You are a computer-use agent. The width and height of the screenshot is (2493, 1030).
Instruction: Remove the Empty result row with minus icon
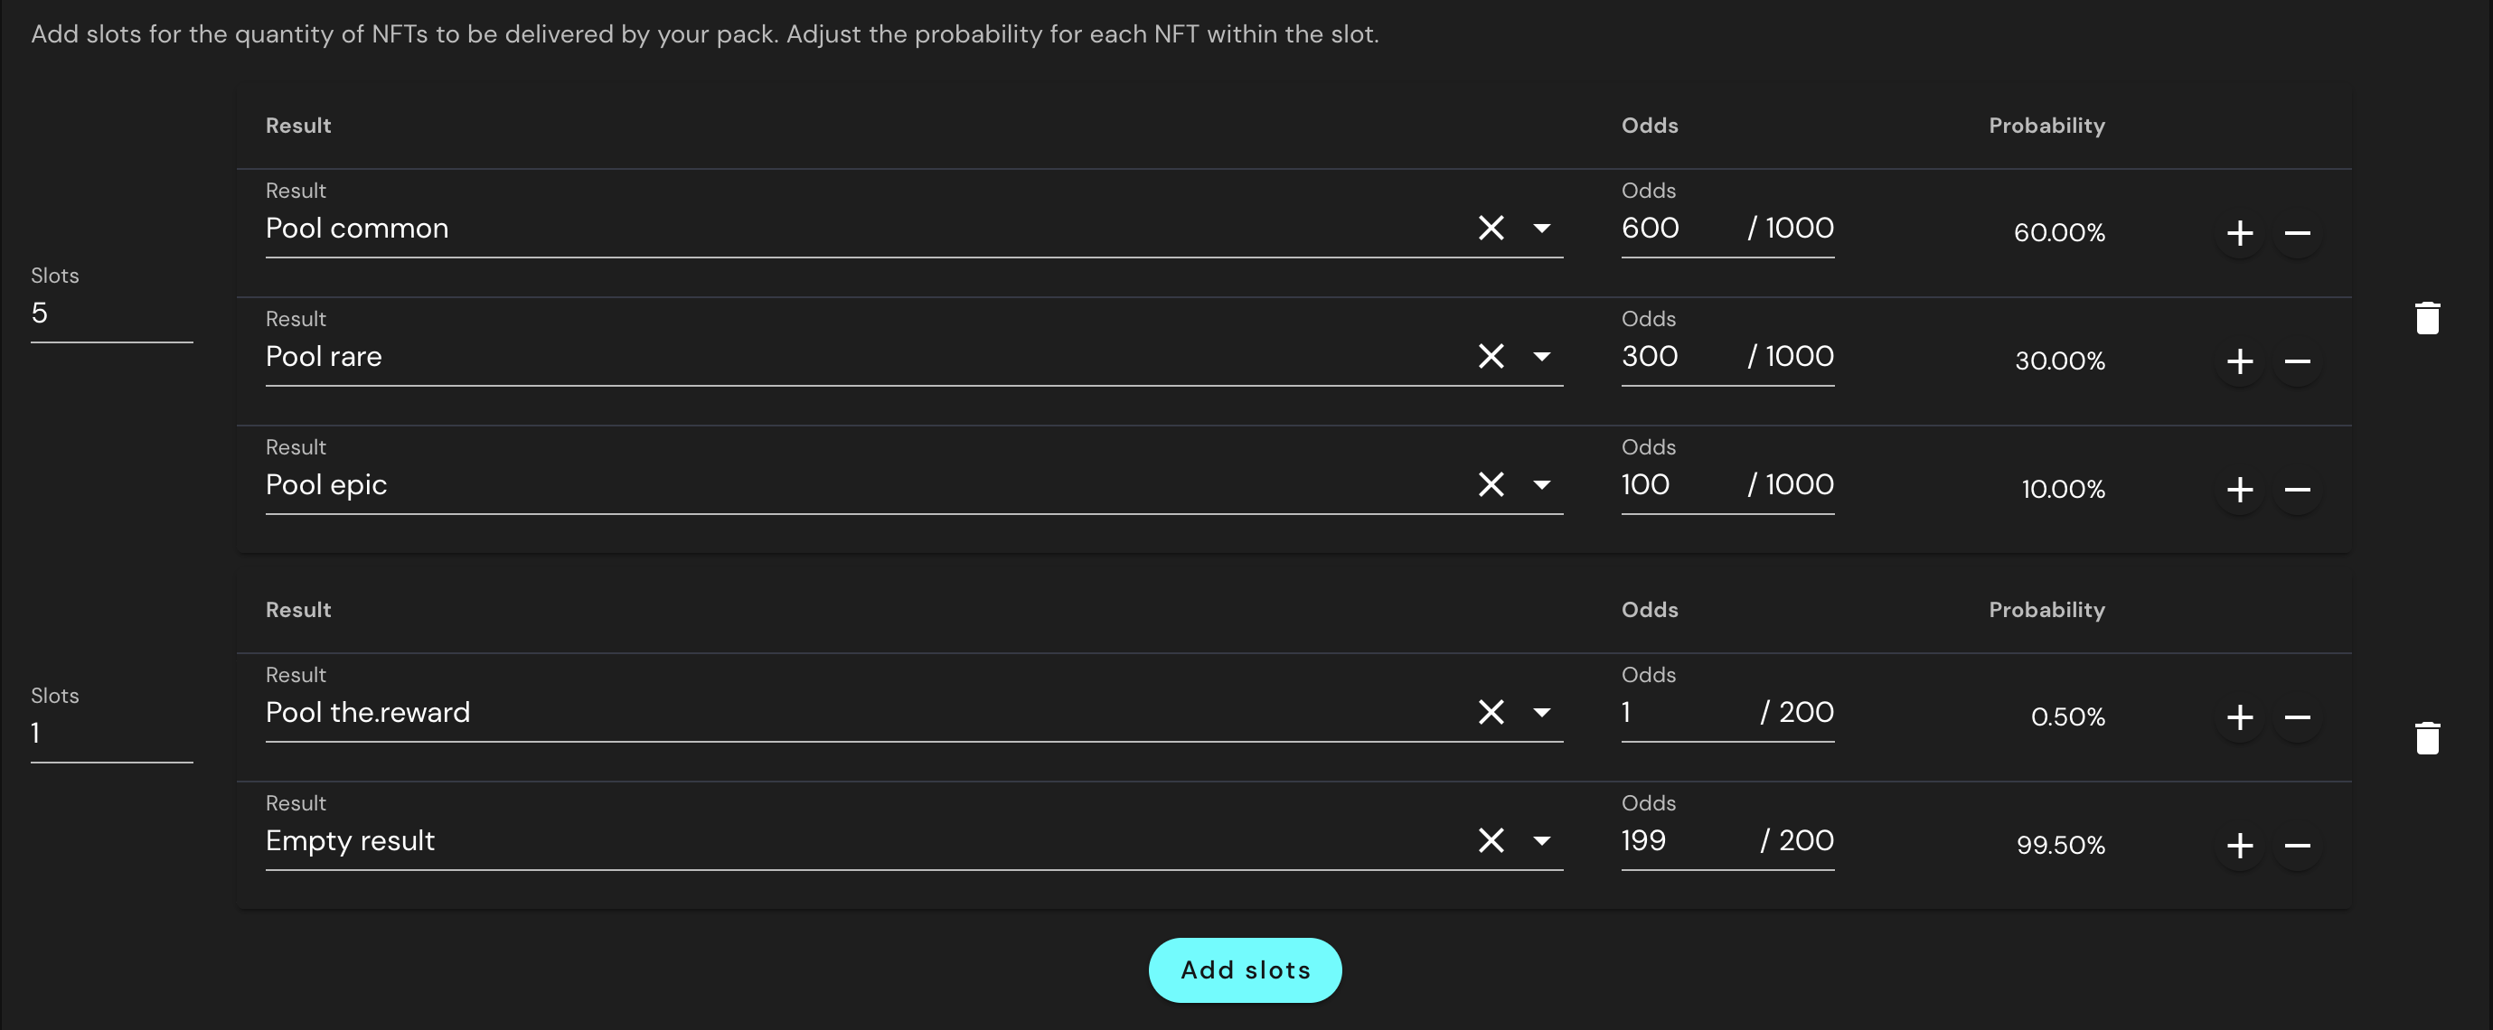[x=2300, y=846]
